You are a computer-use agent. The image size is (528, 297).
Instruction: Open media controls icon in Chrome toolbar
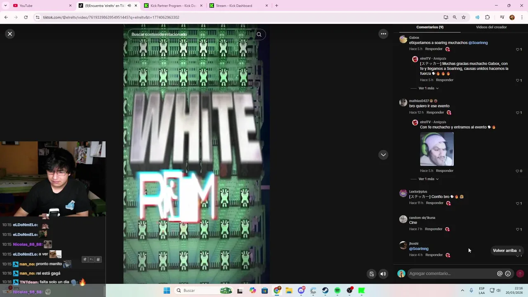[502, 17]
